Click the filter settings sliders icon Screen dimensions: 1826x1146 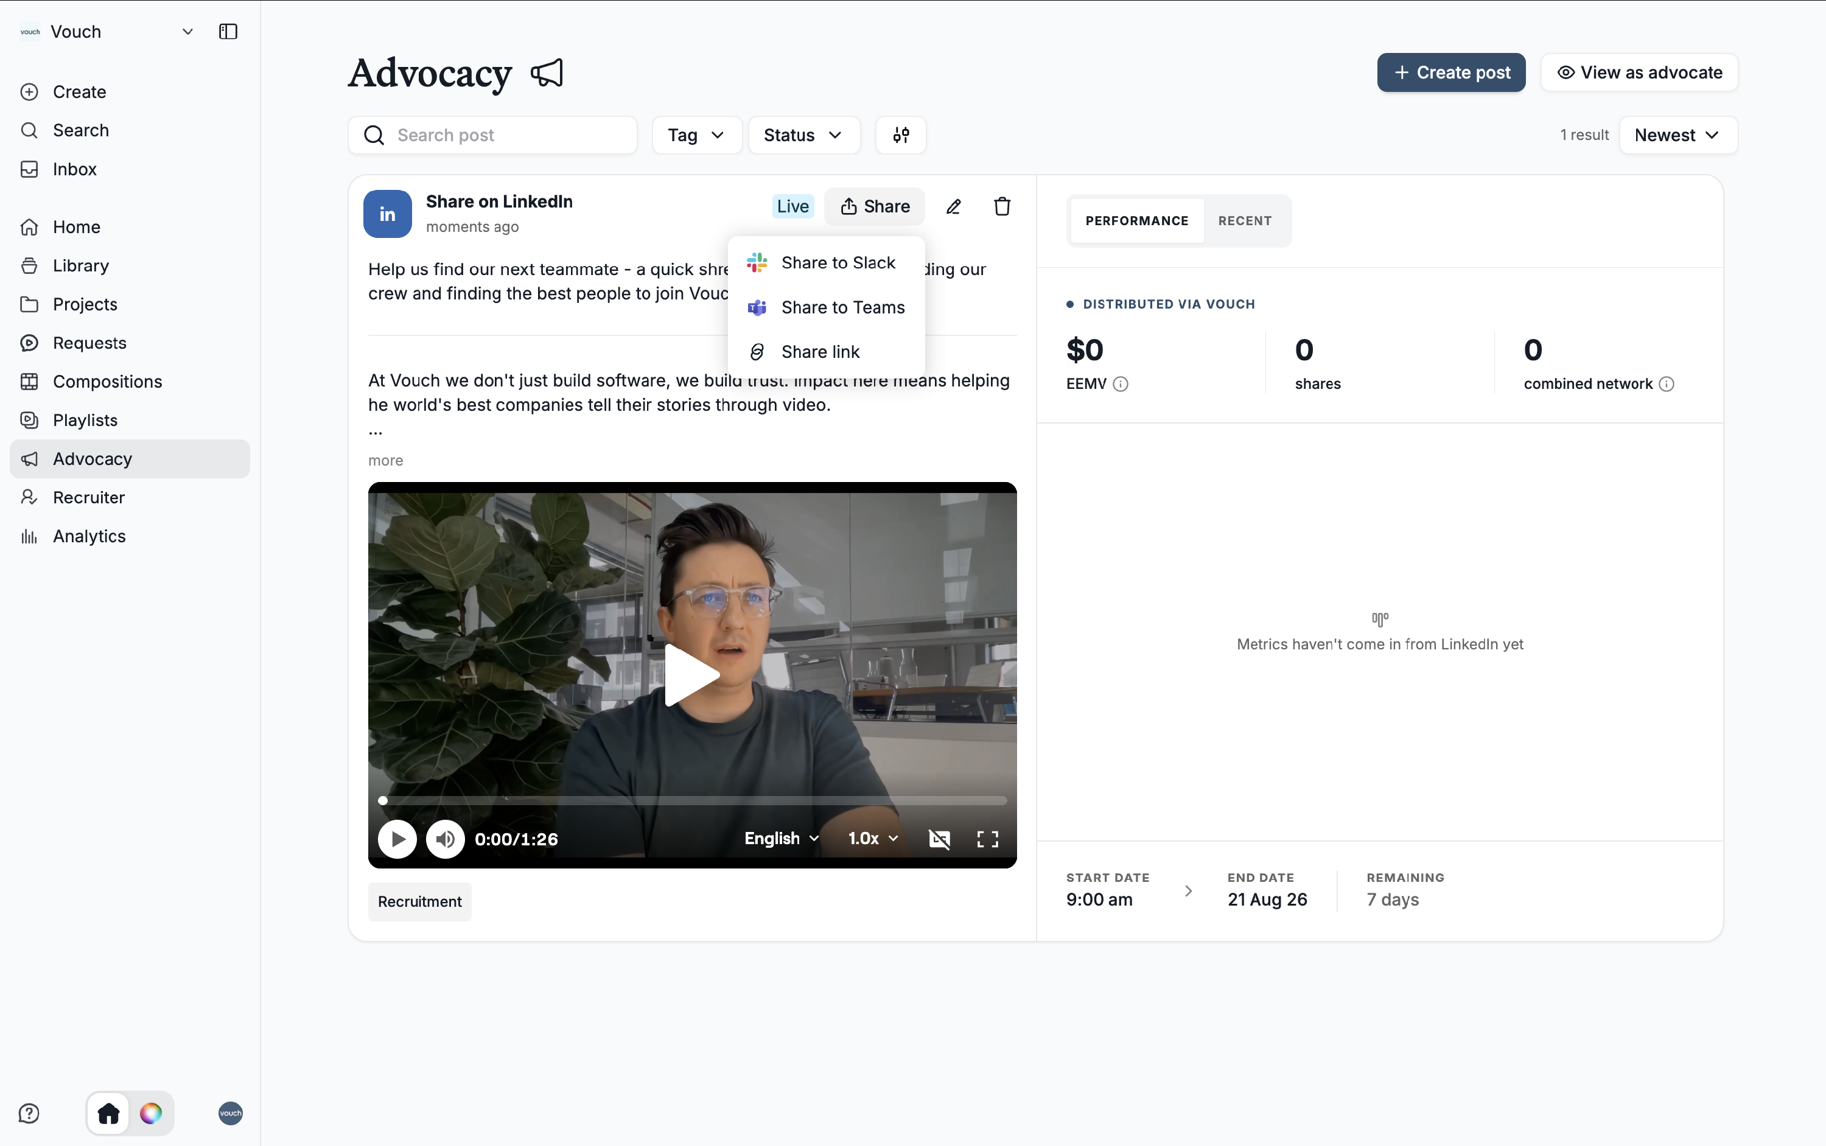tap(900, 135)
